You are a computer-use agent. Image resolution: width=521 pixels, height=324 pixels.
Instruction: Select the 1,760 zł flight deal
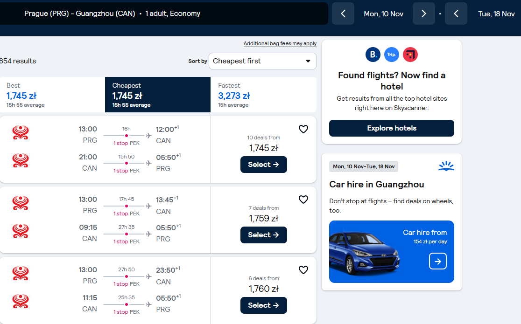(263, 305)
